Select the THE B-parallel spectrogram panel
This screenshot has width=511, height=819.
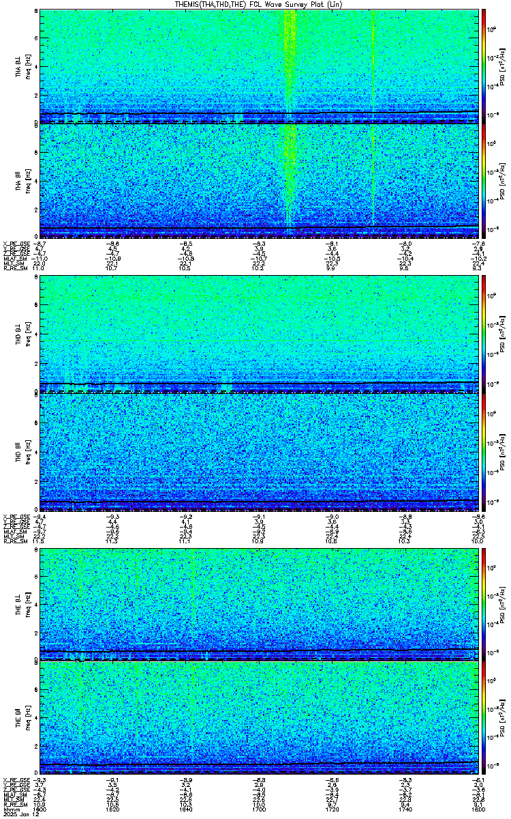[x=259, y=719]
